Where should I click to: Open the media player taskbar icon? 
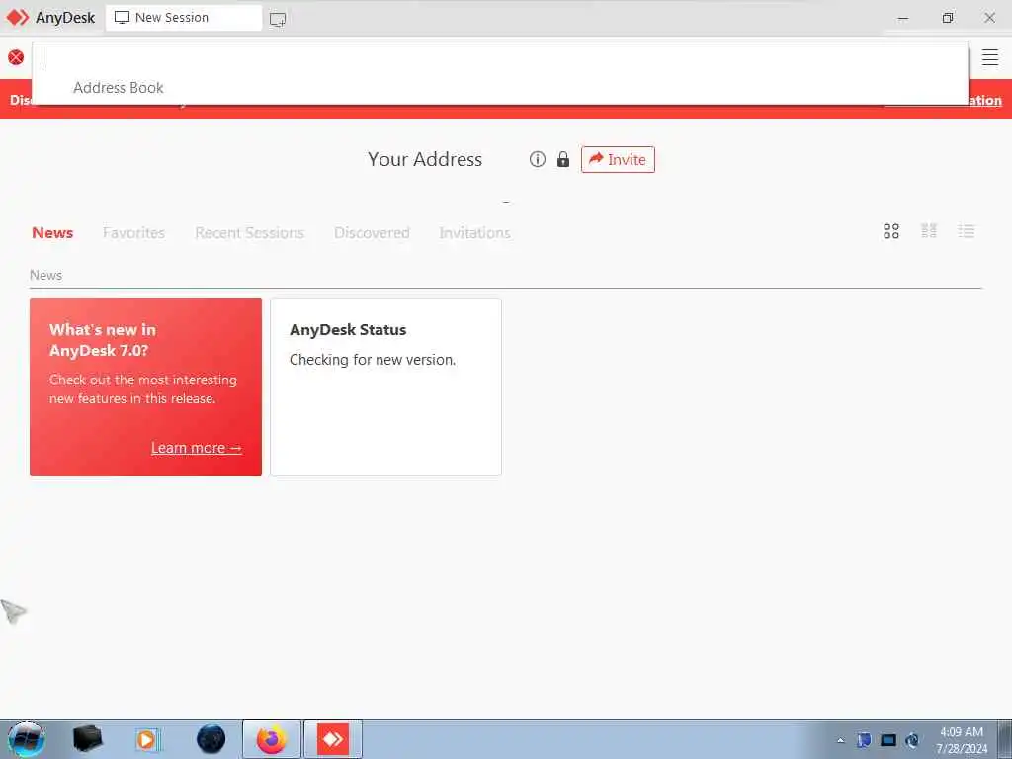click(147, 739)
